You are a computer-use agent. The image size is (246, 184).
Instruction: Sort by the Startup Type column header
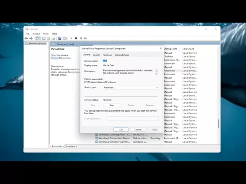click(171, 49)
